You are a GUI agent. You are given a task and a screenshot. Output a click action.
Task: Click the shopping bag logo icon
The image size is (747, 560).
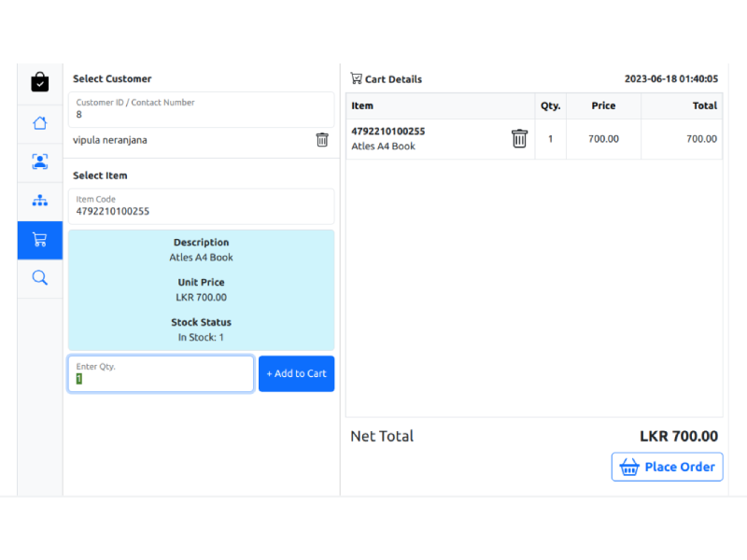point(39,82)
